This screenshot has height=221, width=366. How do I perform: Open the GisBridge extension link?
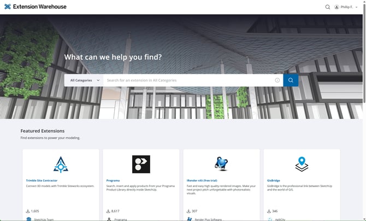pyautogui.click(x=273, y=181)
